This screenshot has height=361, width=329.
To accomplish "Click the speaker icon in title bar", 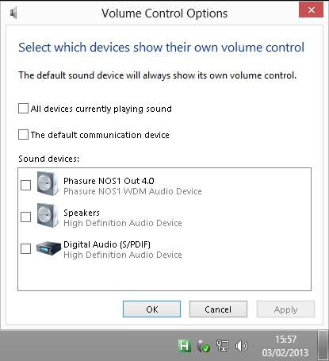I will [13, 13].
